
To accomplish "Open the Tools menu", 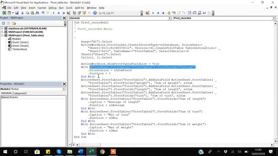I will coord(69,8).
